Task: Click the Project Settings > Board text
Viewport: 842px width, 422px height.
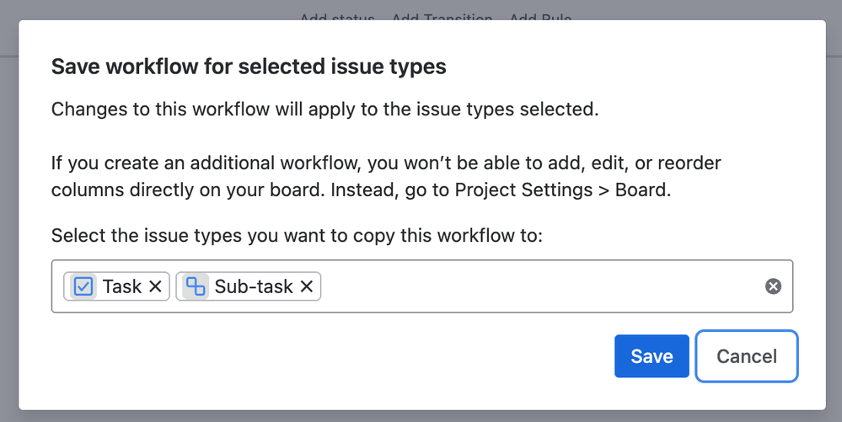Action: pos(561,190)
